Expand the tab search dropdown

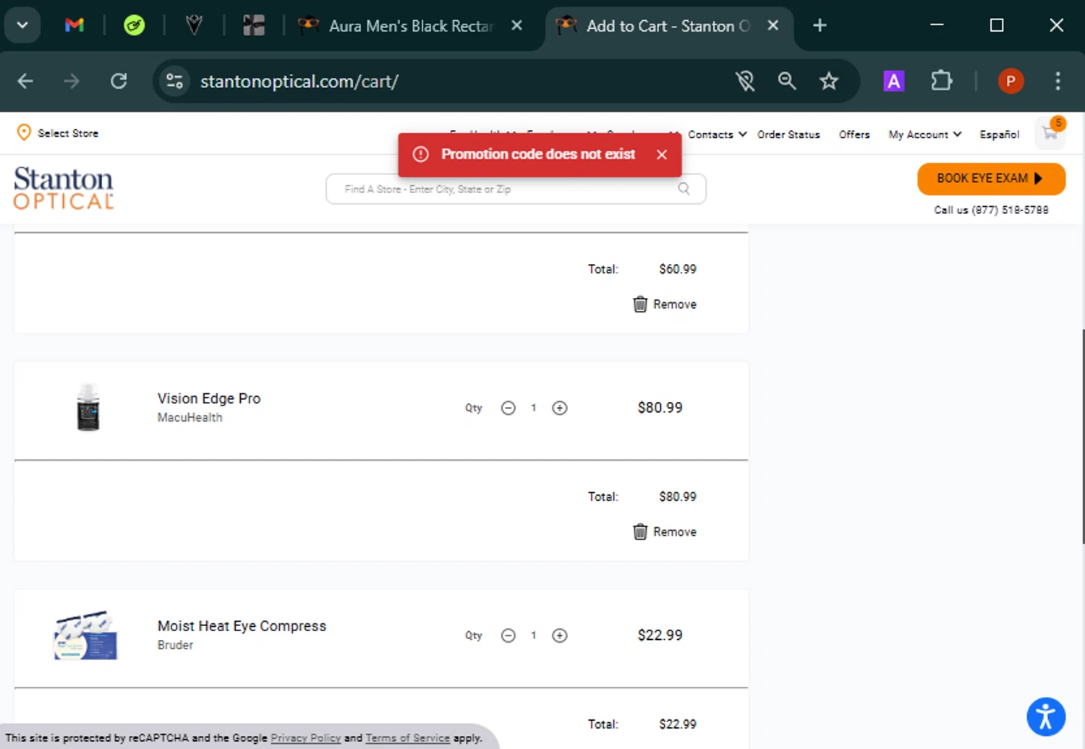(x=22, y=25)
